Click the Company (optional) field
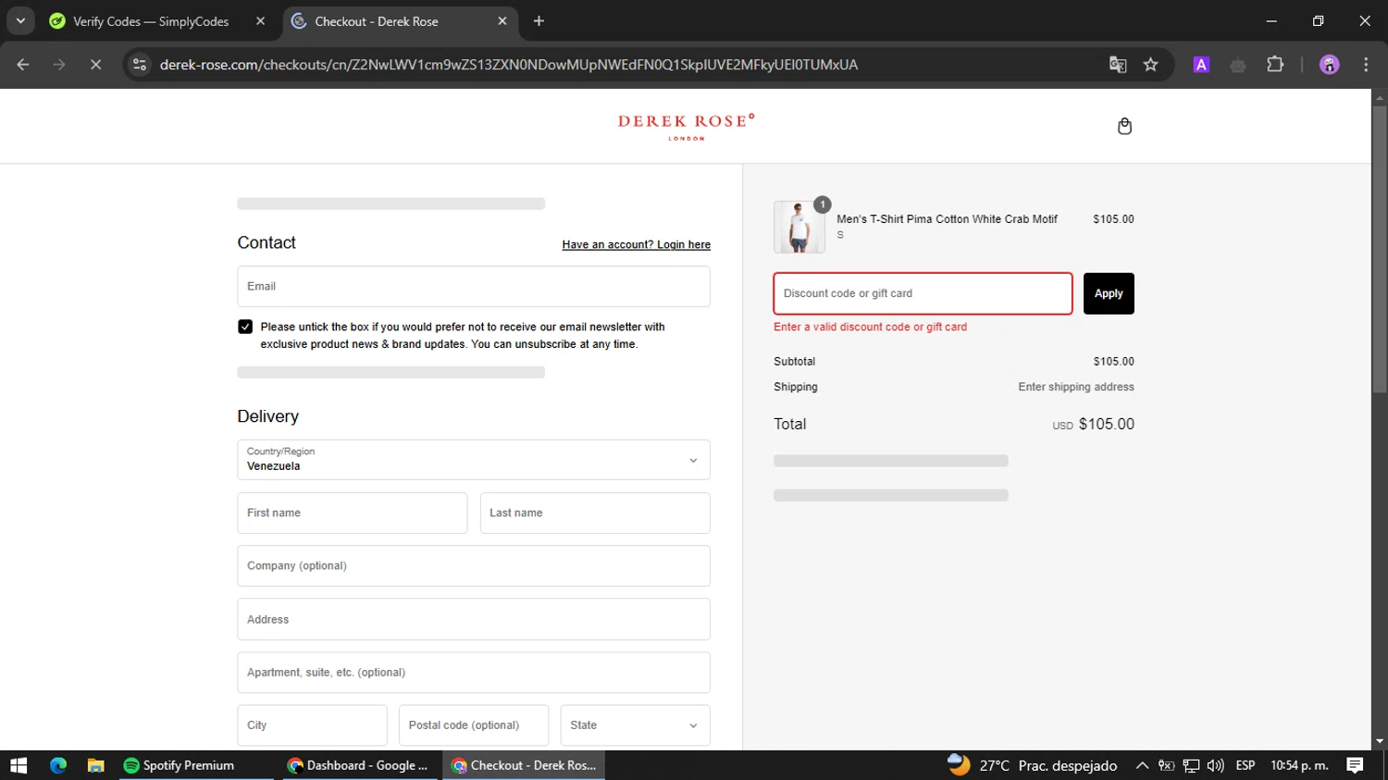Image resolution: width=1388 pixels, height=780 pixels. point(474,566)
